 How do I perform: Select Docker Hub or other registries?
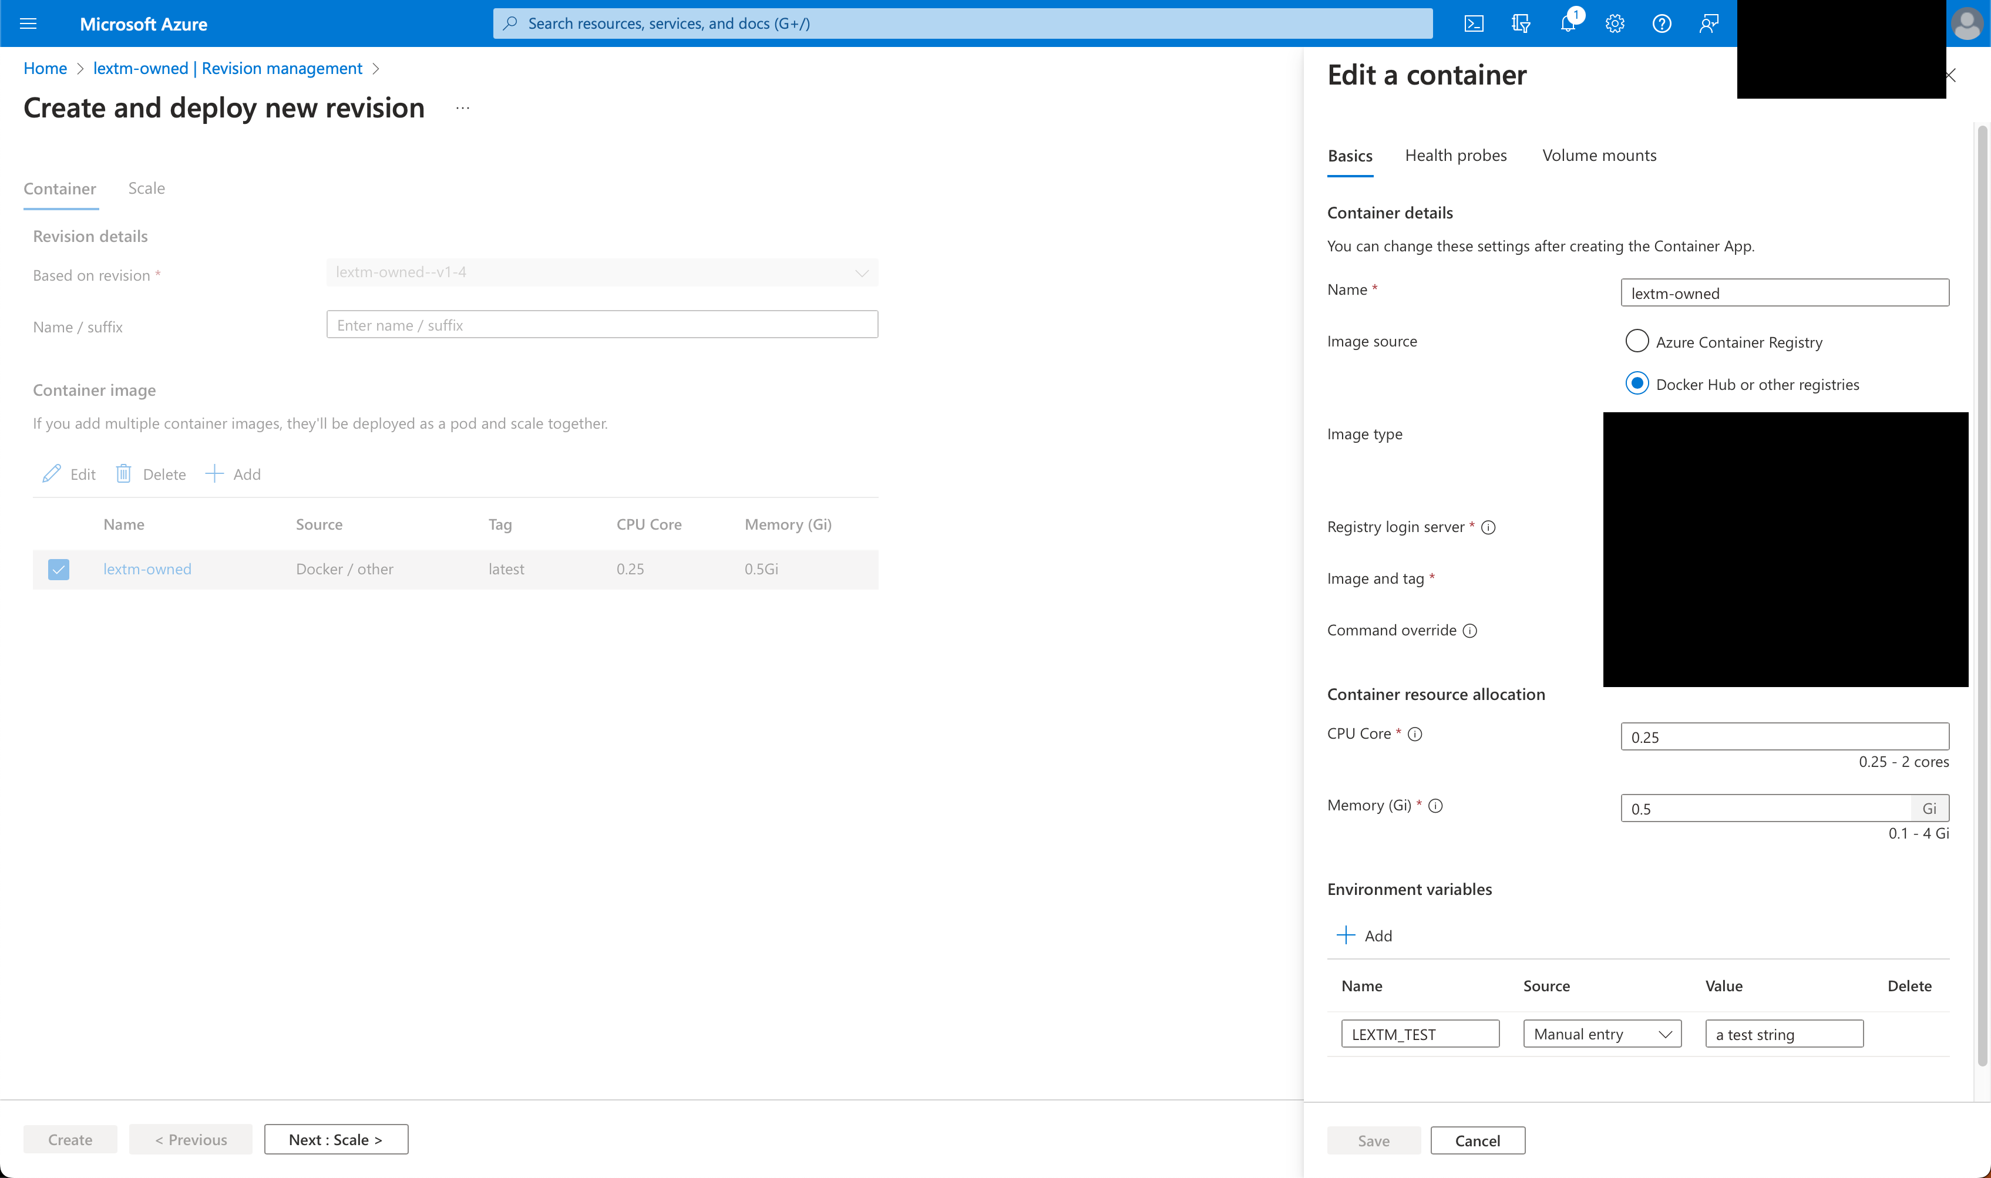click(1637, 383)
